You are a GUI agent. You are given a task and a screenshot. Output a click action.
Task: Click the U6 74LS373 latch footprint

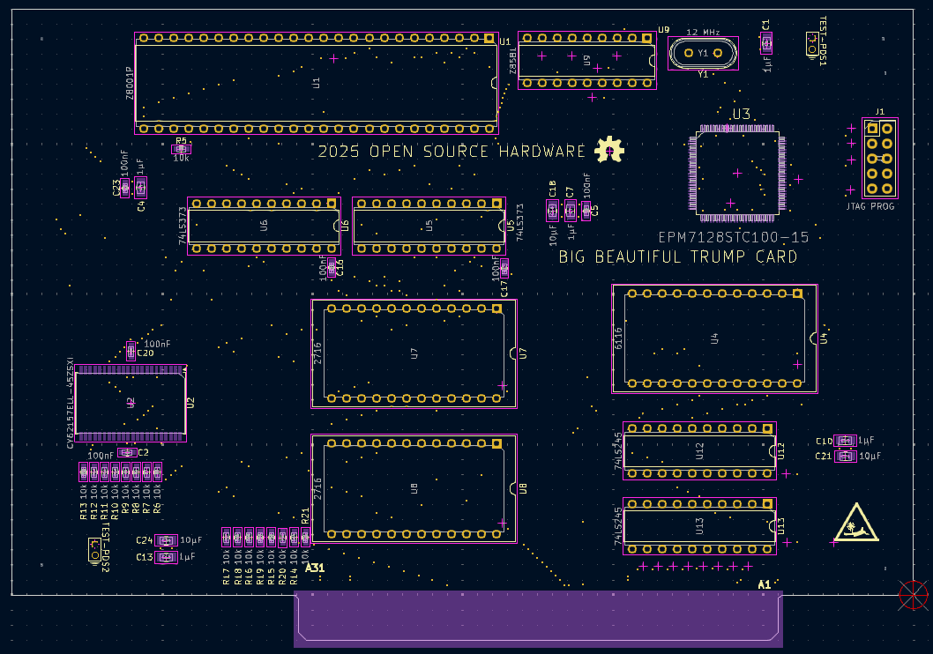click(263, 226)
